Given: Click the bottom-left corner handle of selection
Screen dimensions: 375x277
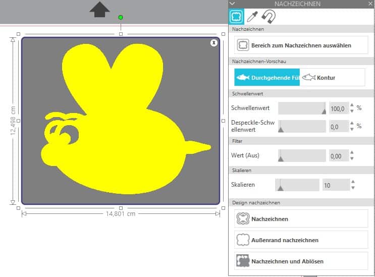Looking at the screenshot, I should [x=18, y=208].
